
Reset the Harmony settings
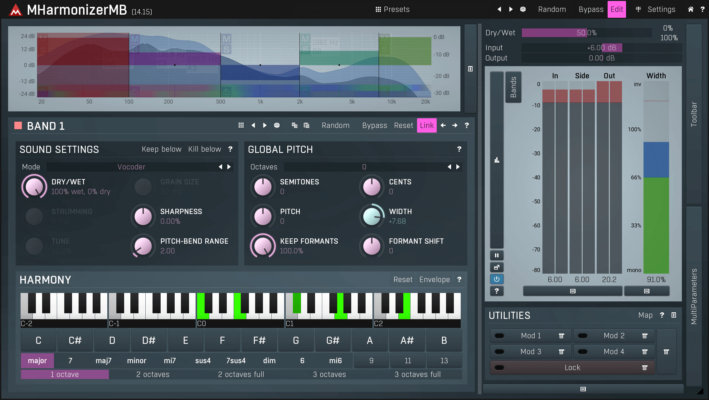403,280
